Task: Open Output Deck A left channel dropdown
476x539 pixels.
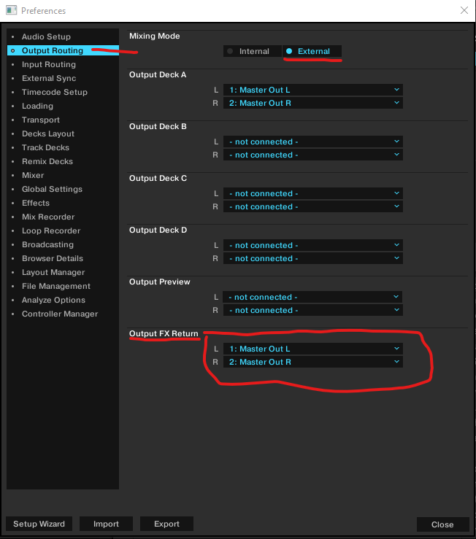Action: [x=313, y=90]
